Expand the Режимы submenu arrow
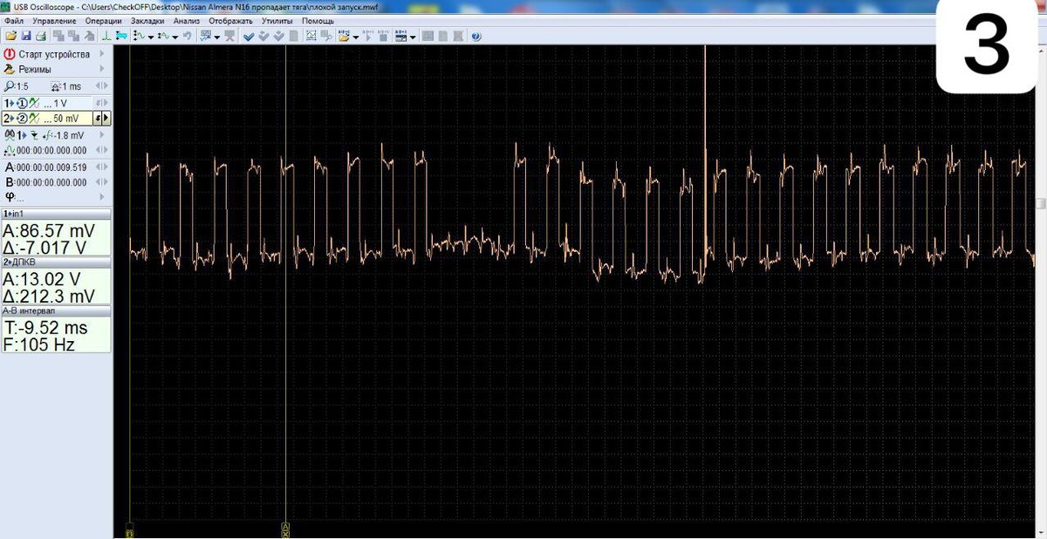Screen dimensions: 1047x539 tap(102, 70)
